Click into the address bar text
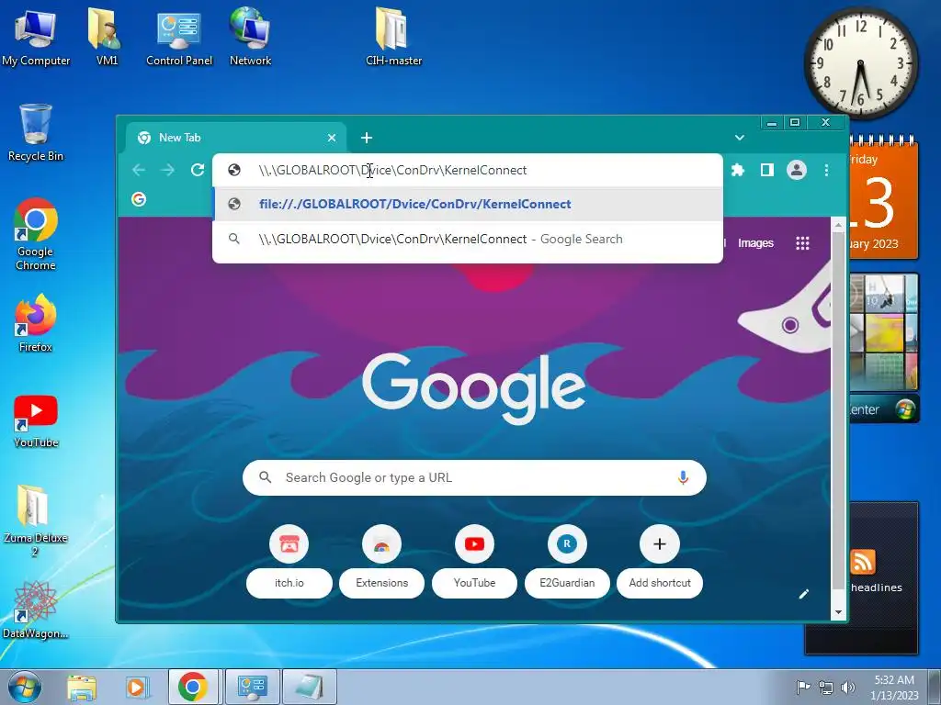Image resolution: width=941 pixels, height=705 pixels. tap(392, 170)
